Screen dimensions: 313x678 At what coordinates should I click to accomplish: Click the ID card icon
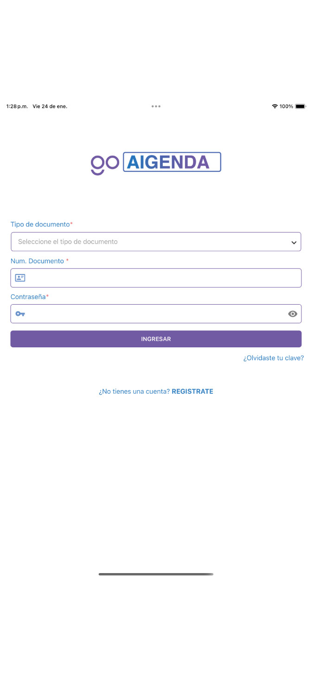[x=20, y=278]
